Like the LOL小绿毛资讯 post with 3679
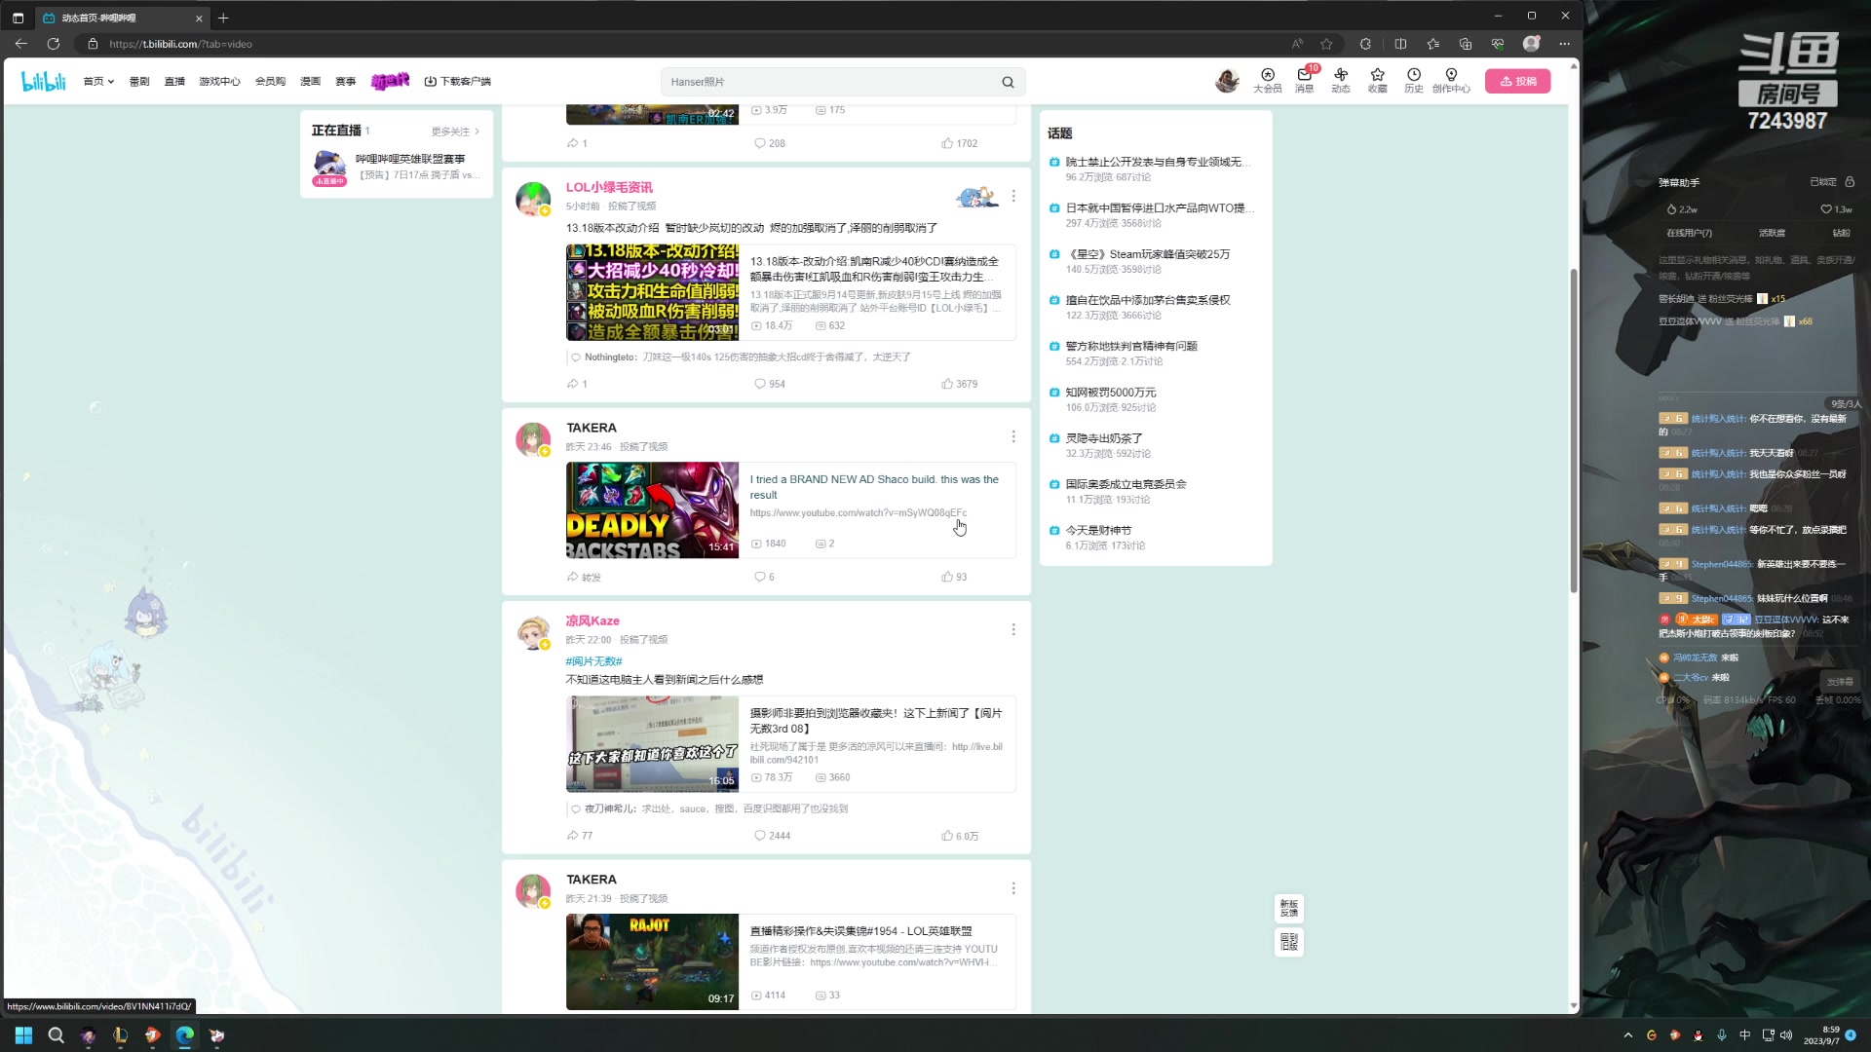The image size is (1871, 1052). tap(959, 384)
